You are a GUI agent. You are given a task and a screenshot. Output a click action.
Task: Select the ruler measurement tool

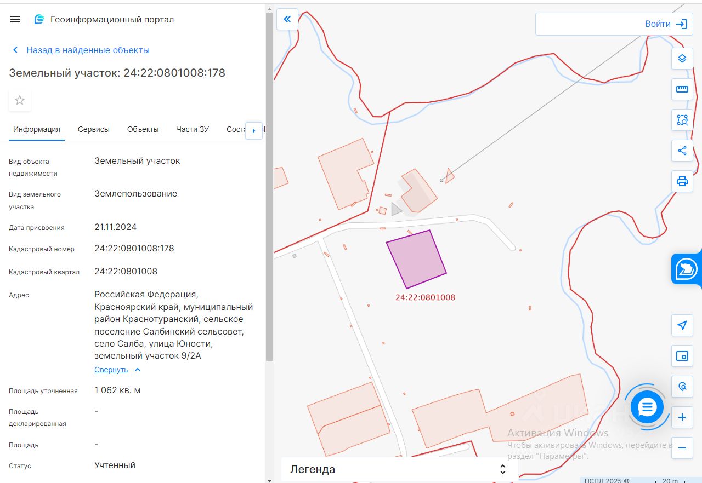pos(682,89)
